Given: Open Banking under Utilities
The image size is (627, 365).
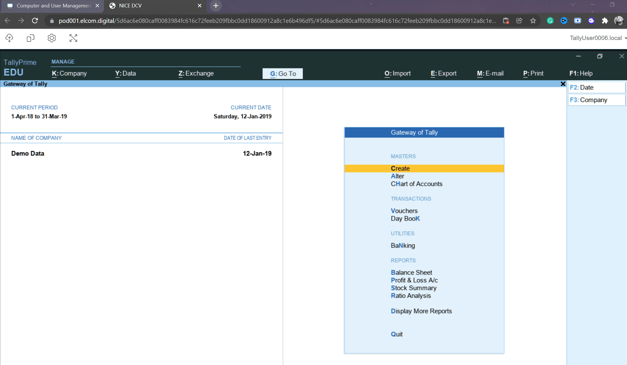Looking at the screenshot, I should [403, 246].
